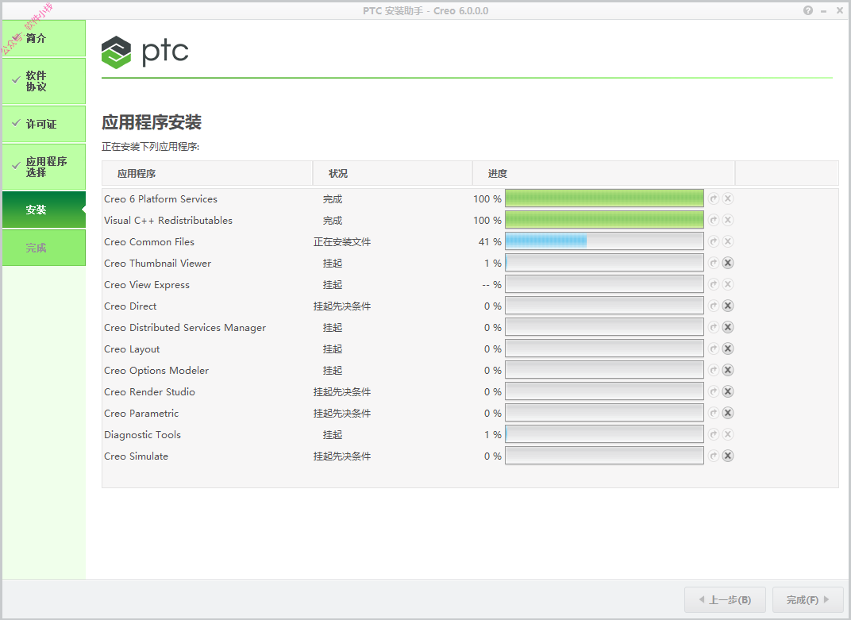Click the retry icon for Diagnostic Tools
This screenshot has width=851, height=620.
(714, 434)
